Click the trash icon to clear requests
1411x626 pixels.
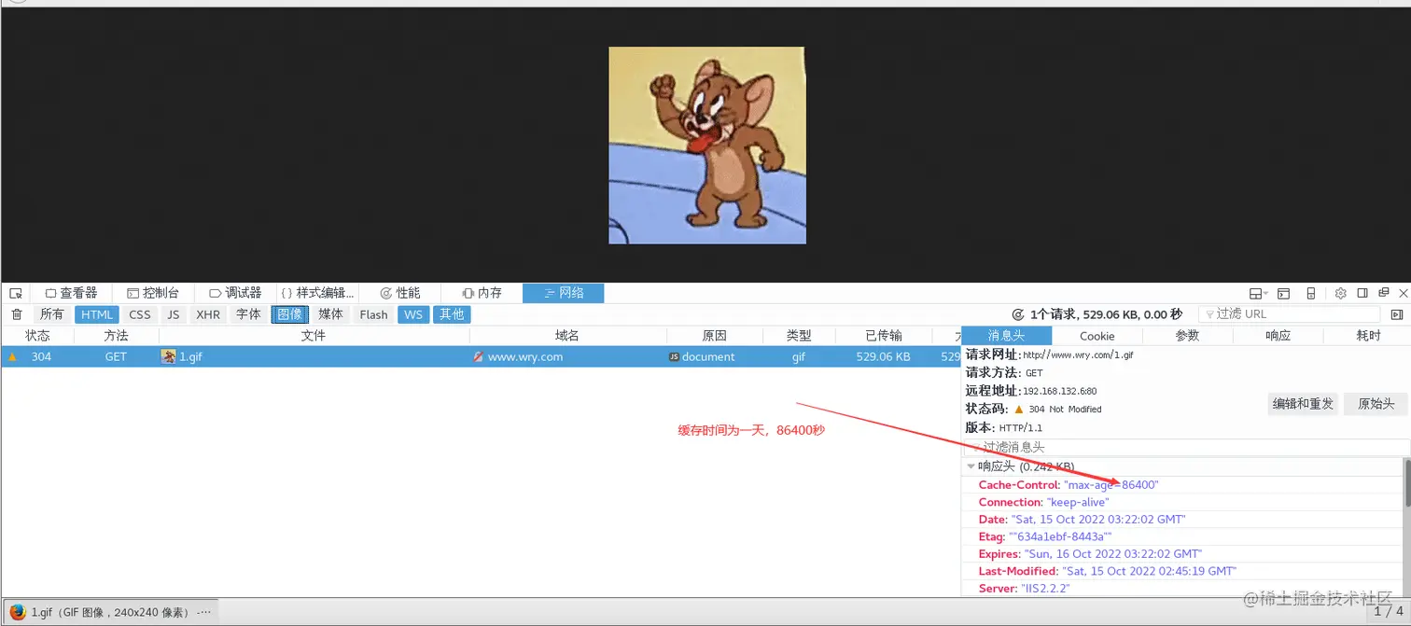(x=16, y=314)
